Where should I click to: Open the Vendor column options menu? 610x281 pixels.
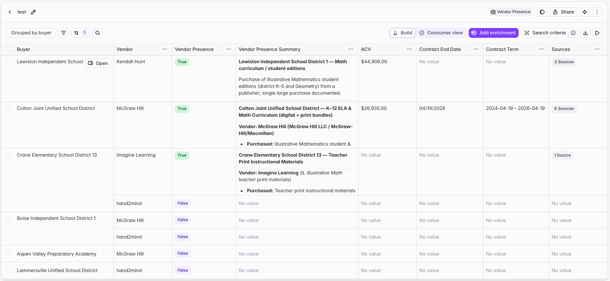point(165,49)
